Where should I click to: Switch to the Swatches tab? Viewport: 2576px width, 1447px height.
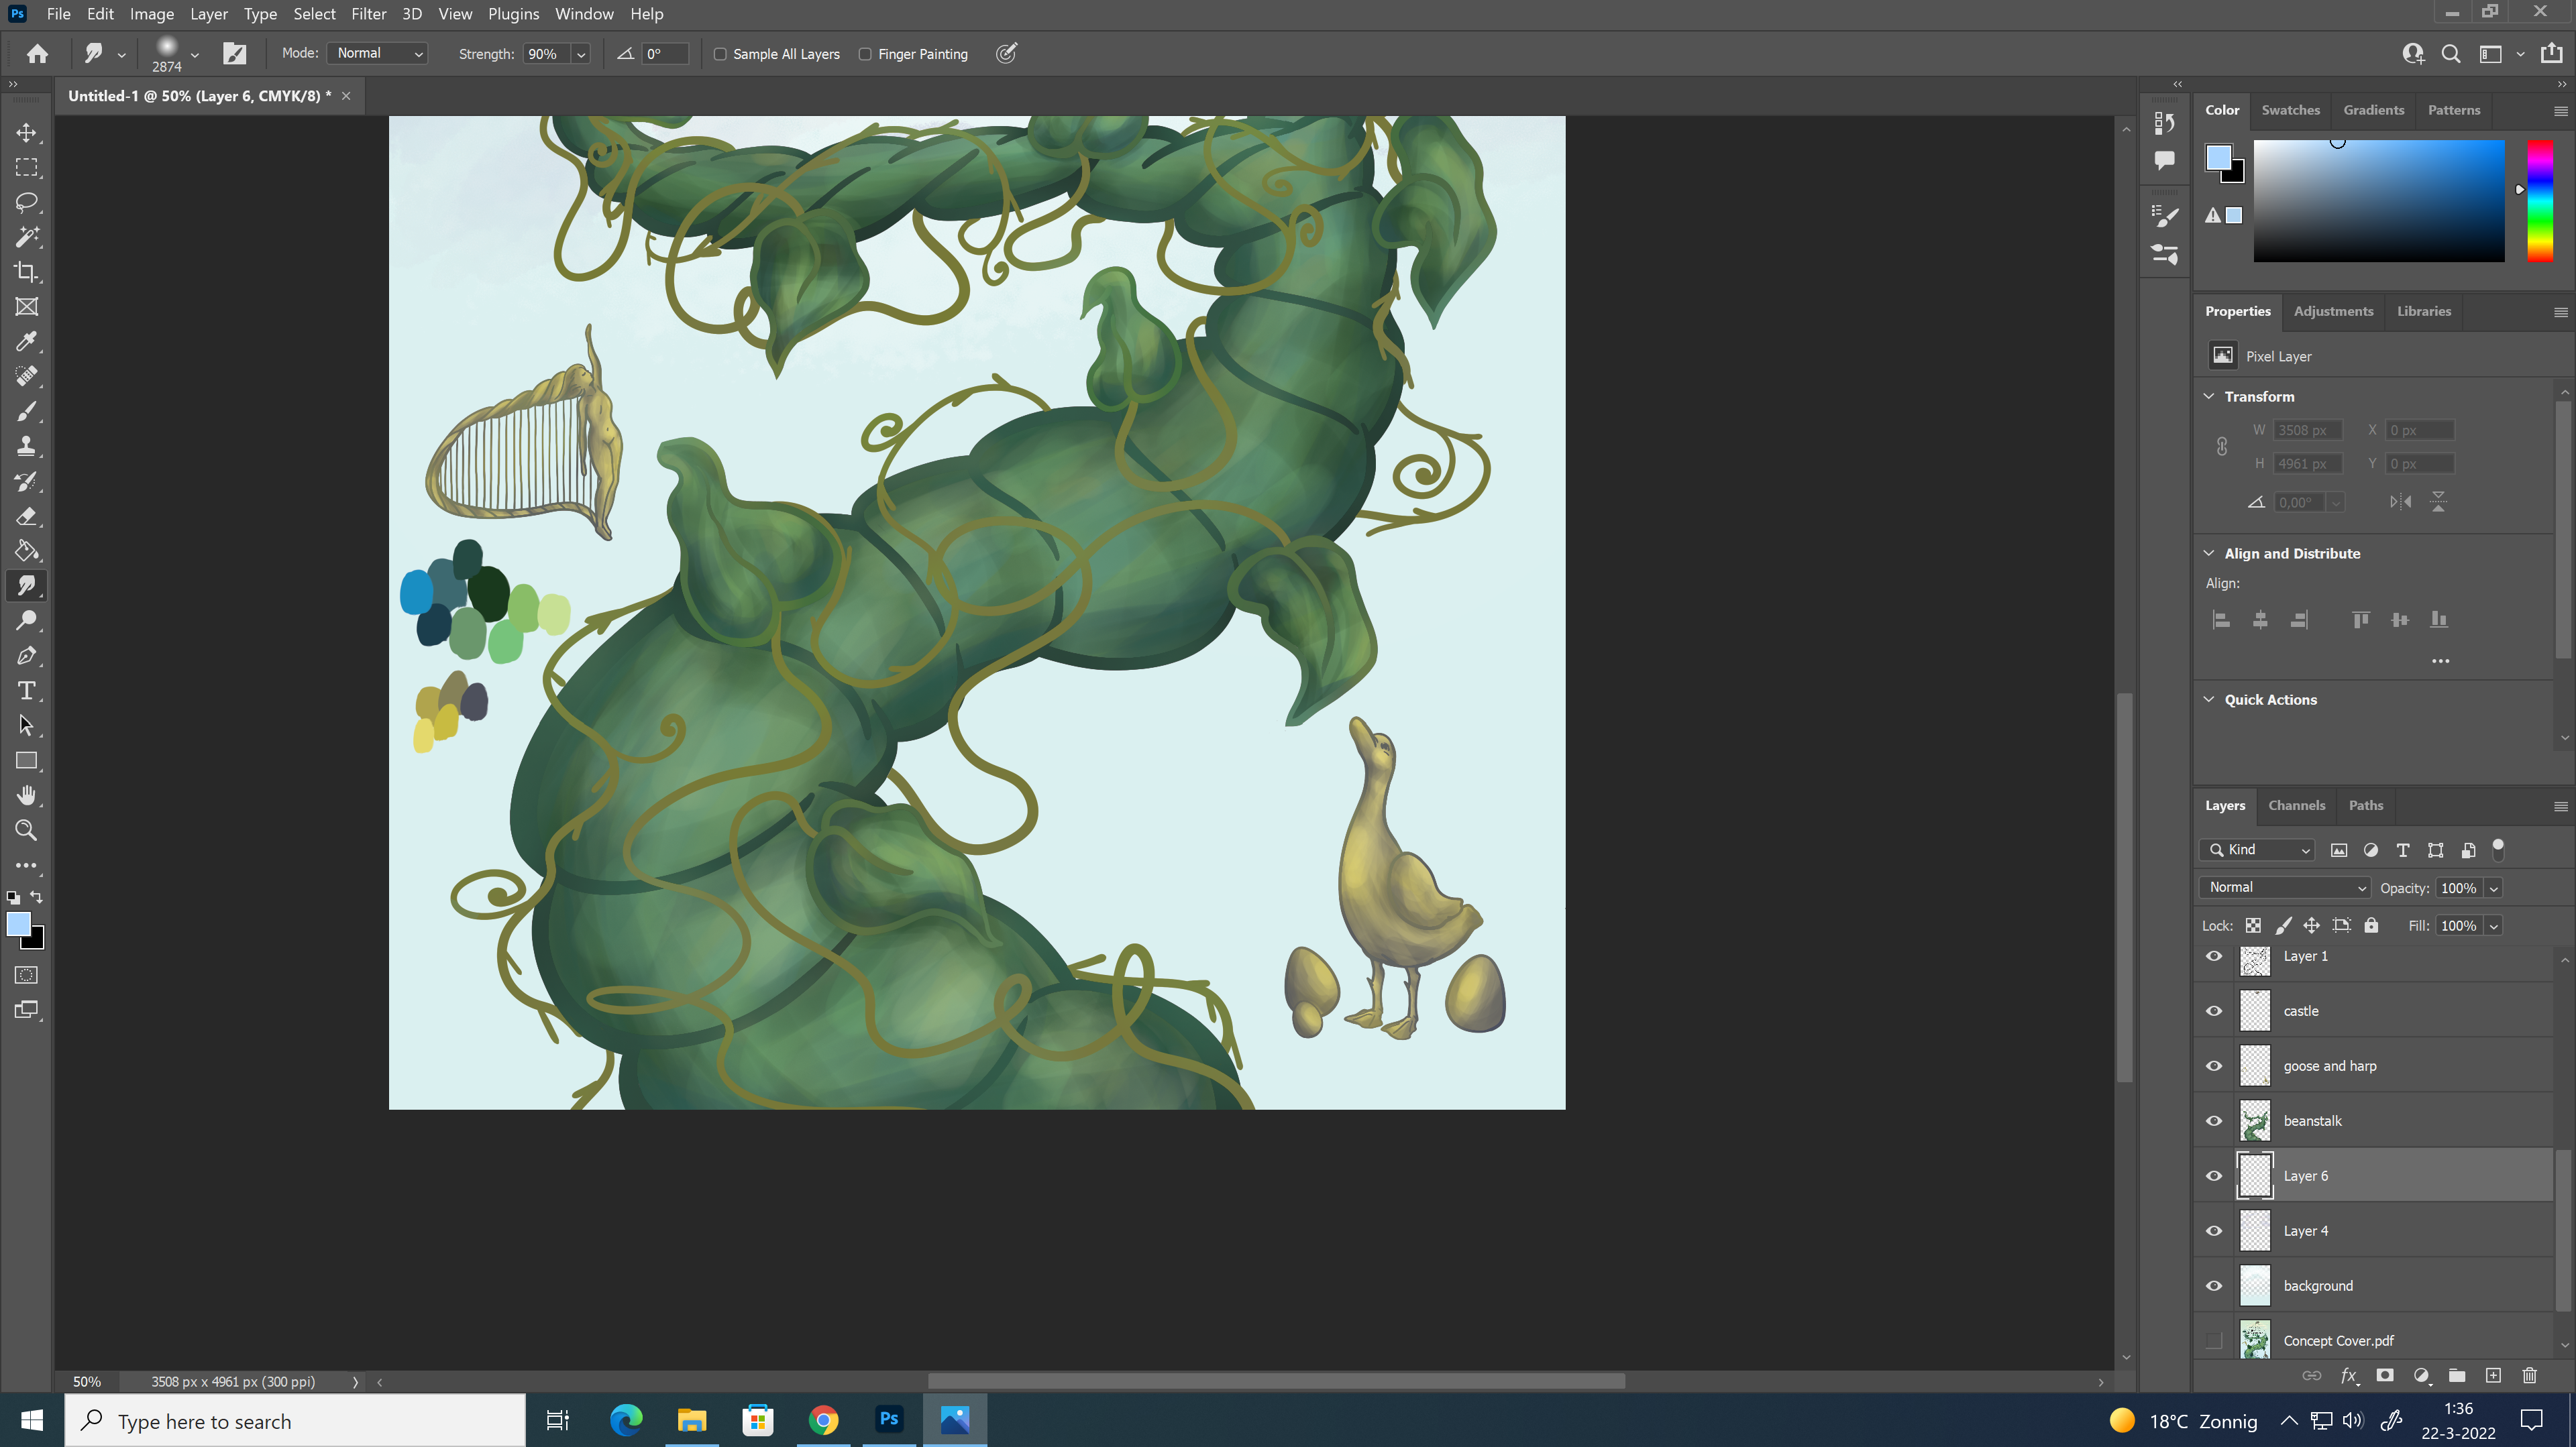[x=2290, y=110]
